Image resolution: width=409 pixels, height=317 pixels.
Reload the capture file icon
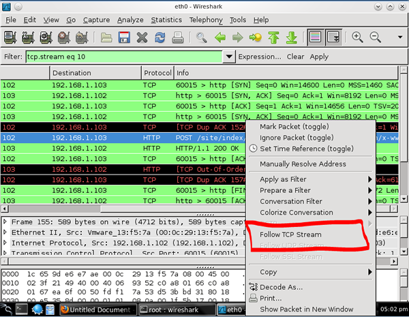[x=160, y=37]
